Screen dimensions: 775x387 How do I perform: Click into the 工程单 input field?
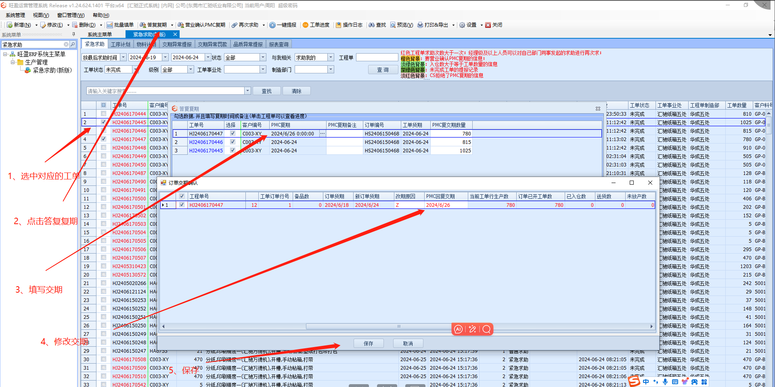tap(377, 58)
